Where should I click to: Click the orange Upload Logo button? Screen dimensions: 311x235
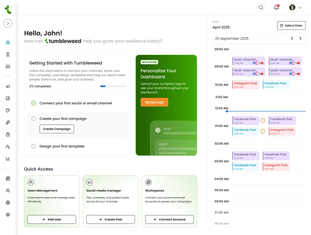point(154,102)
